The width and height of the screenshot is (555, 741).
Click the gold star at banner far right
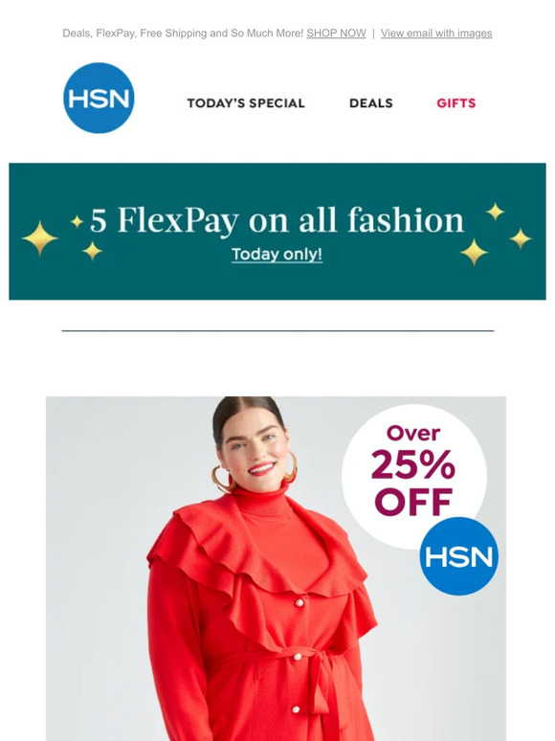(521, 238)
